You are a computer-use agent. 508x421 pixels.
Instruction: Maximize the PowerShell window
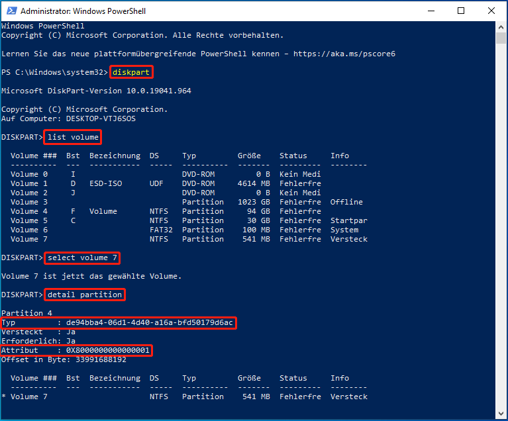point(461,11)
